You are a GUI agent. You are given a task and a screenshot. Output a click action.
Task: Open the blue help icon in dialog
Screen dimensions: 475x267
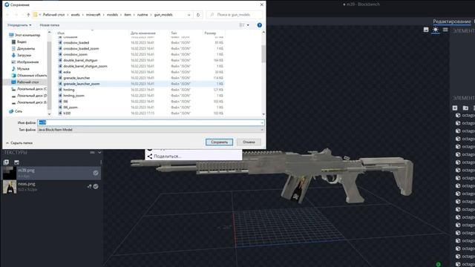[x=260, y=25]
